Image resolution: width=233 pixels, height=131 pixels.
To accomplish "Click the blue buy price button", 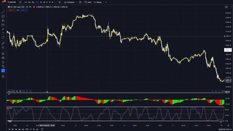I will point(24,10).
